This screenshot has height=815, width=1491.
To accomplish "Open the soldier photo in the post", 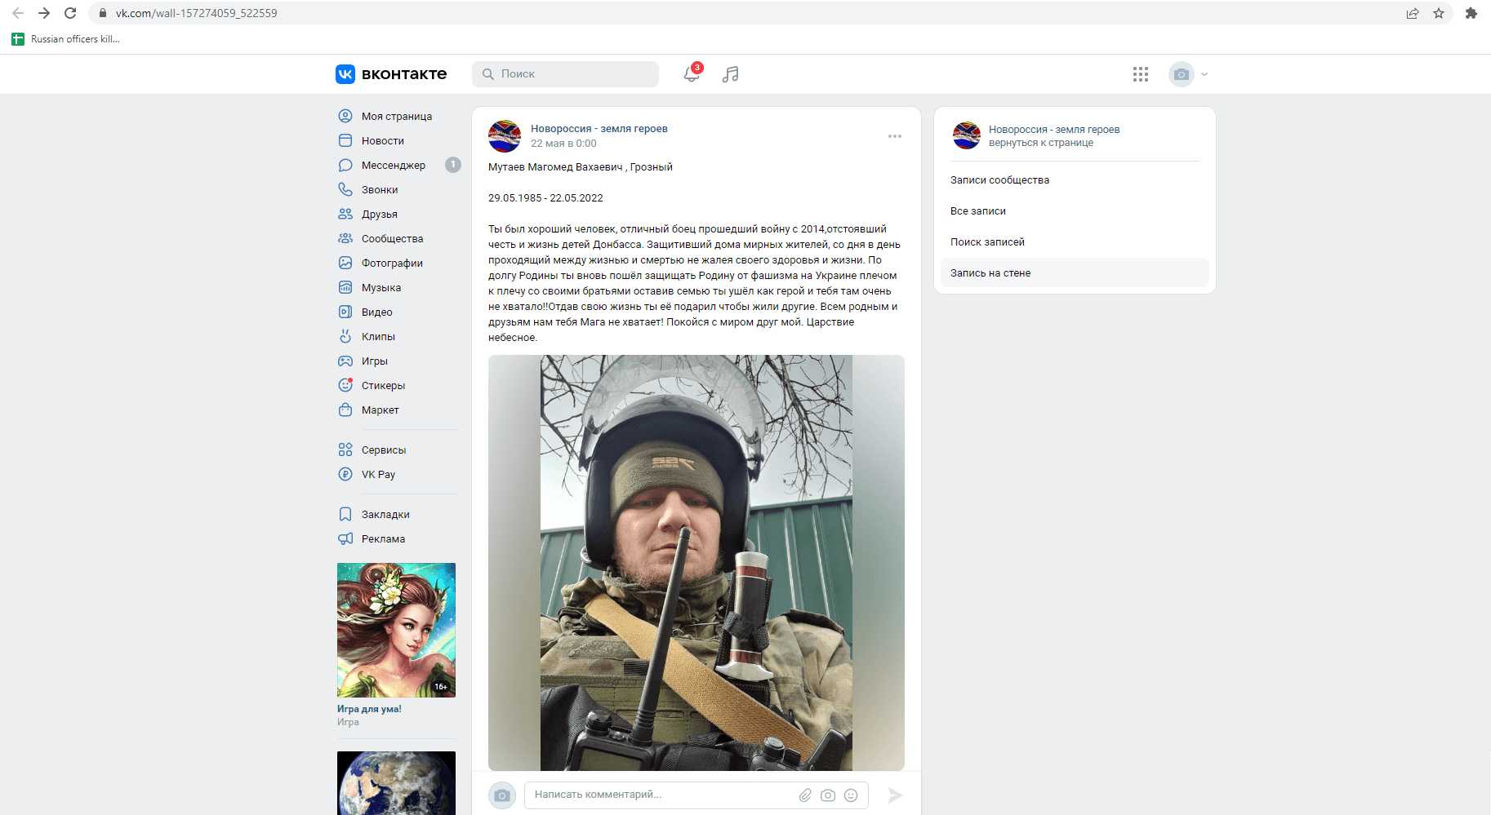I will (697, 563).
